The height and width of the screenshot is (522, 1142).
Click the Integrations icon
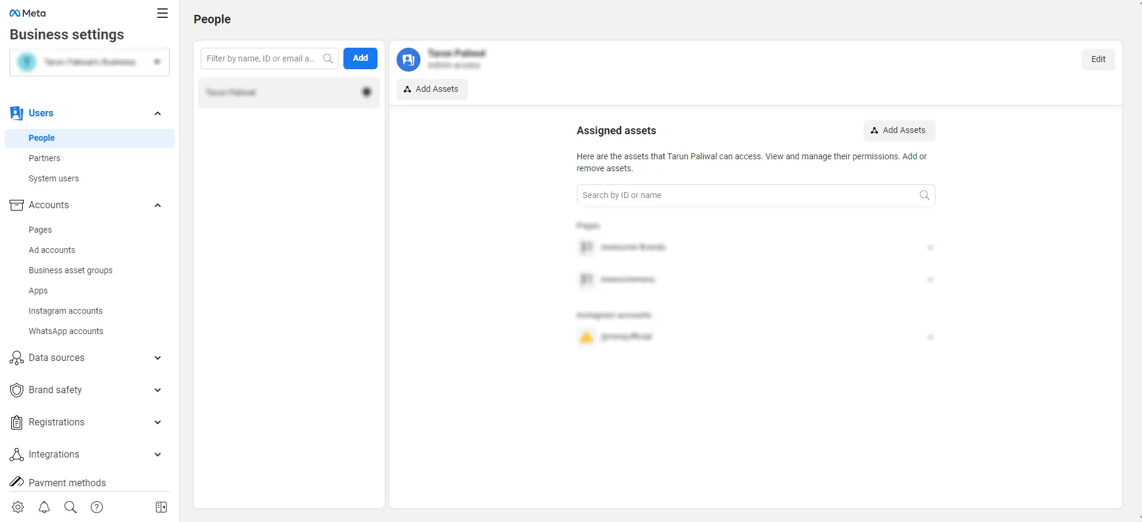17,455
